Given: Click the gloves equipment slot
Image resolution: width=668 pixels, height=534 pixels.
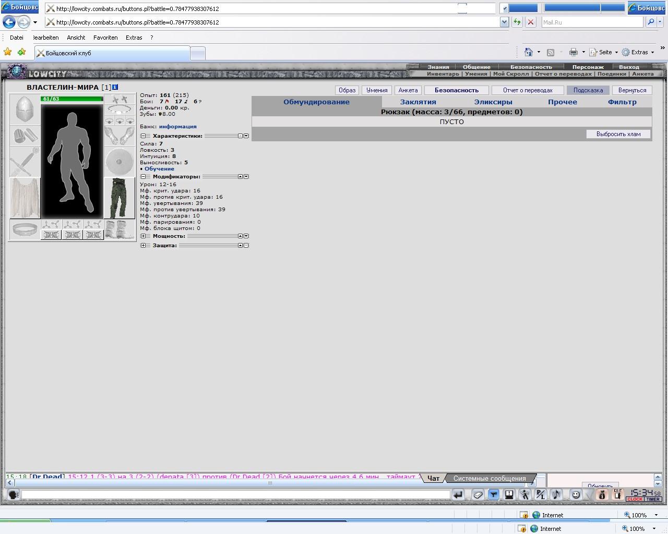Looking at the screenshot, I should (x=120, y=136).
